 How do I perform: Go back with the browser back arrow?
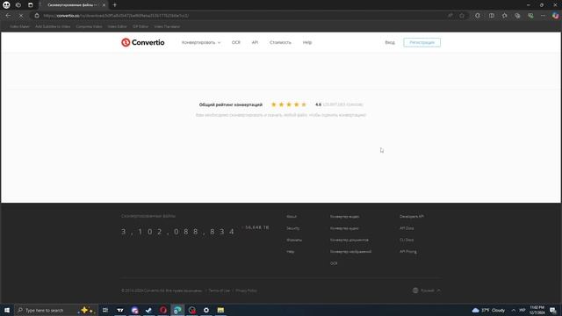click(x=8, y=16)
